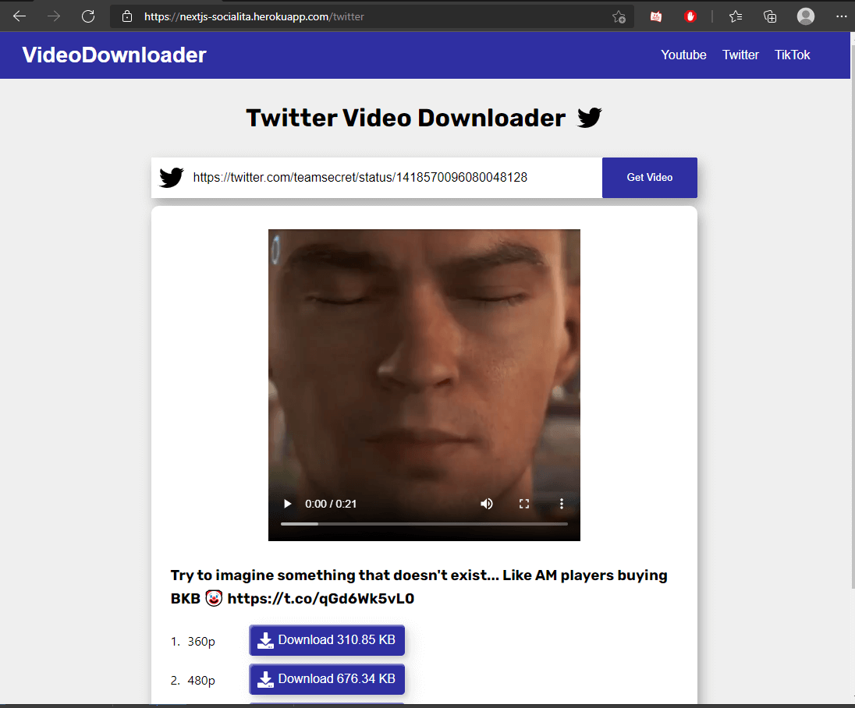The width and height of the screenshot is (855, 708).
Task: Open the Youtube nav link
Action: point(683,55)
